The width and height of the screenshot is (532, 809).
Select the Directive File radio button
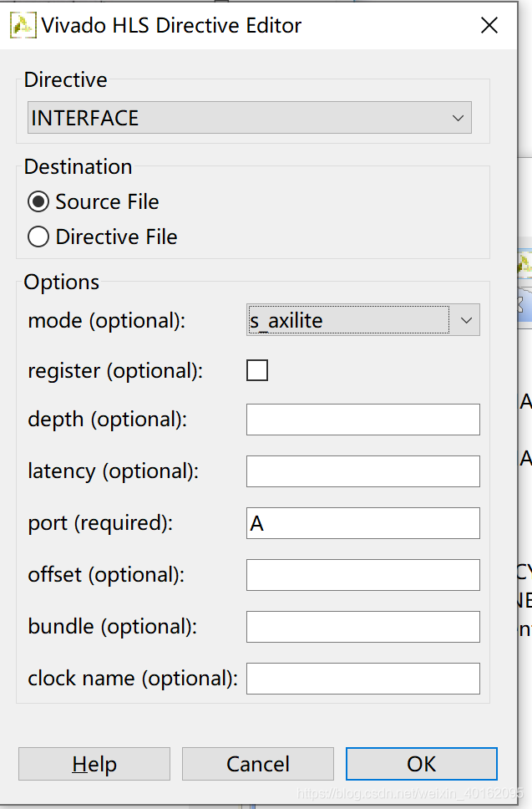click(38, 237)
